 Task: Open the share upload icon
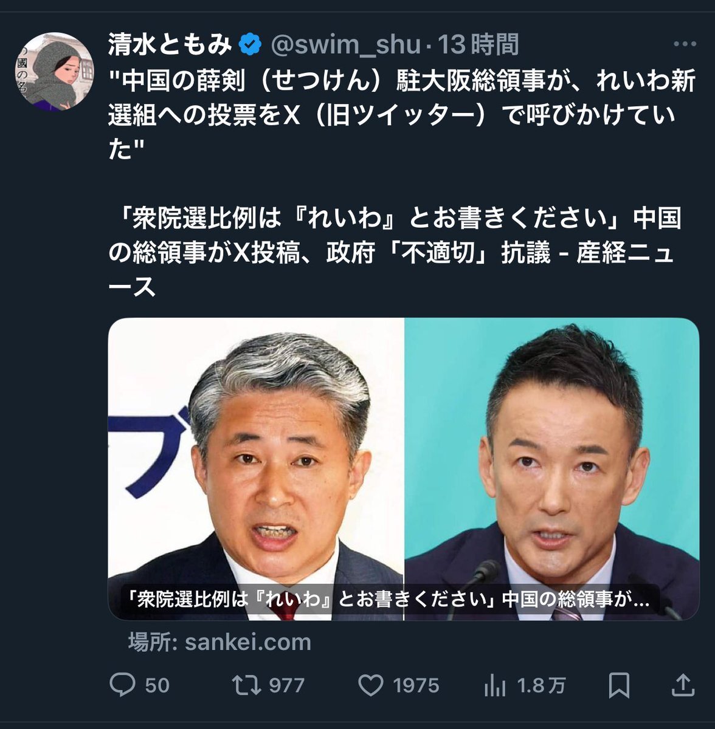[x=683, y=685]
